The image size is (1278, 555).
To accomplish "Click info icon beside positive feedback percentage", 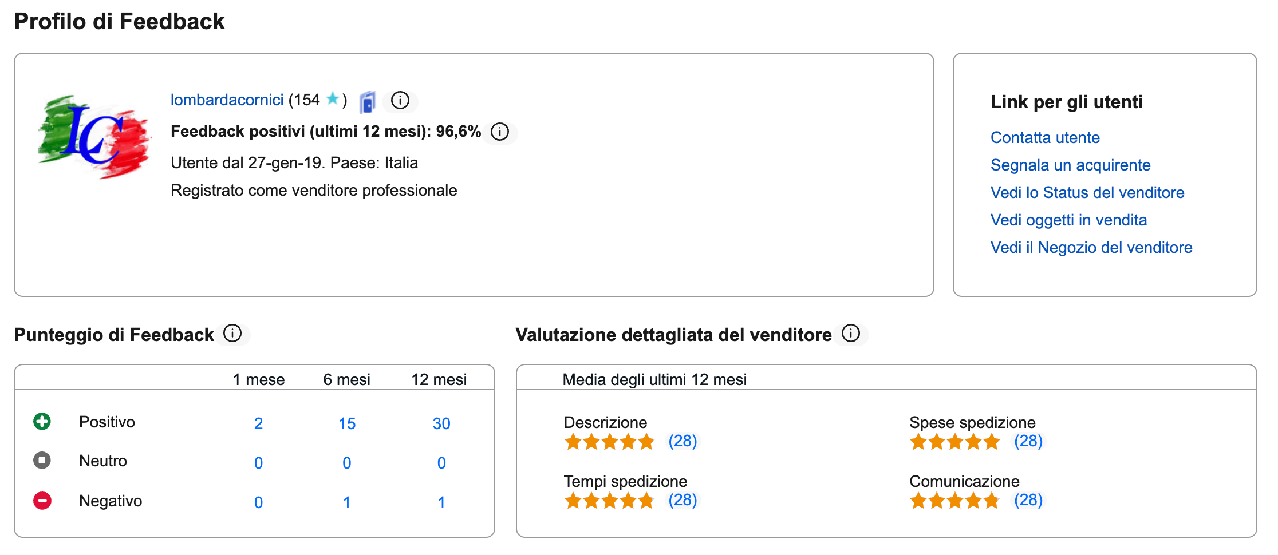I will tap(499, 132).
